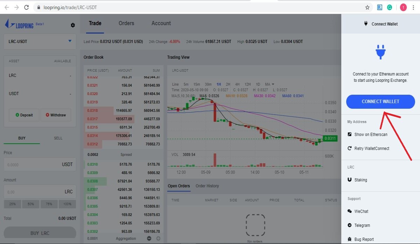This screenshot has height=244, width=420.
Task: Click the 0.0318 sell order price
Action: pos(92,110)
